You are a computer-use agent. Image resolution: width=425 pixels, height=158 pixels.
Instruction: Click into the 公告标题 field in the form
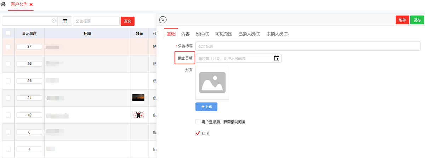tap(308, 46)
